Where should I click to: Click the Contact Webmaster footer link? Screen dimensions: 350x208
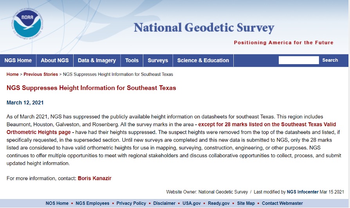click(x=282, y=203)
